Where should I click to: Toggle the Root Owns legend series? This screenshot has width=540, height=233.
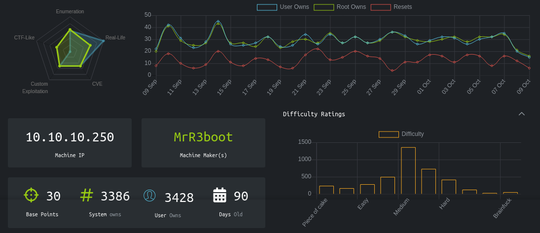[x=340, y=7]
